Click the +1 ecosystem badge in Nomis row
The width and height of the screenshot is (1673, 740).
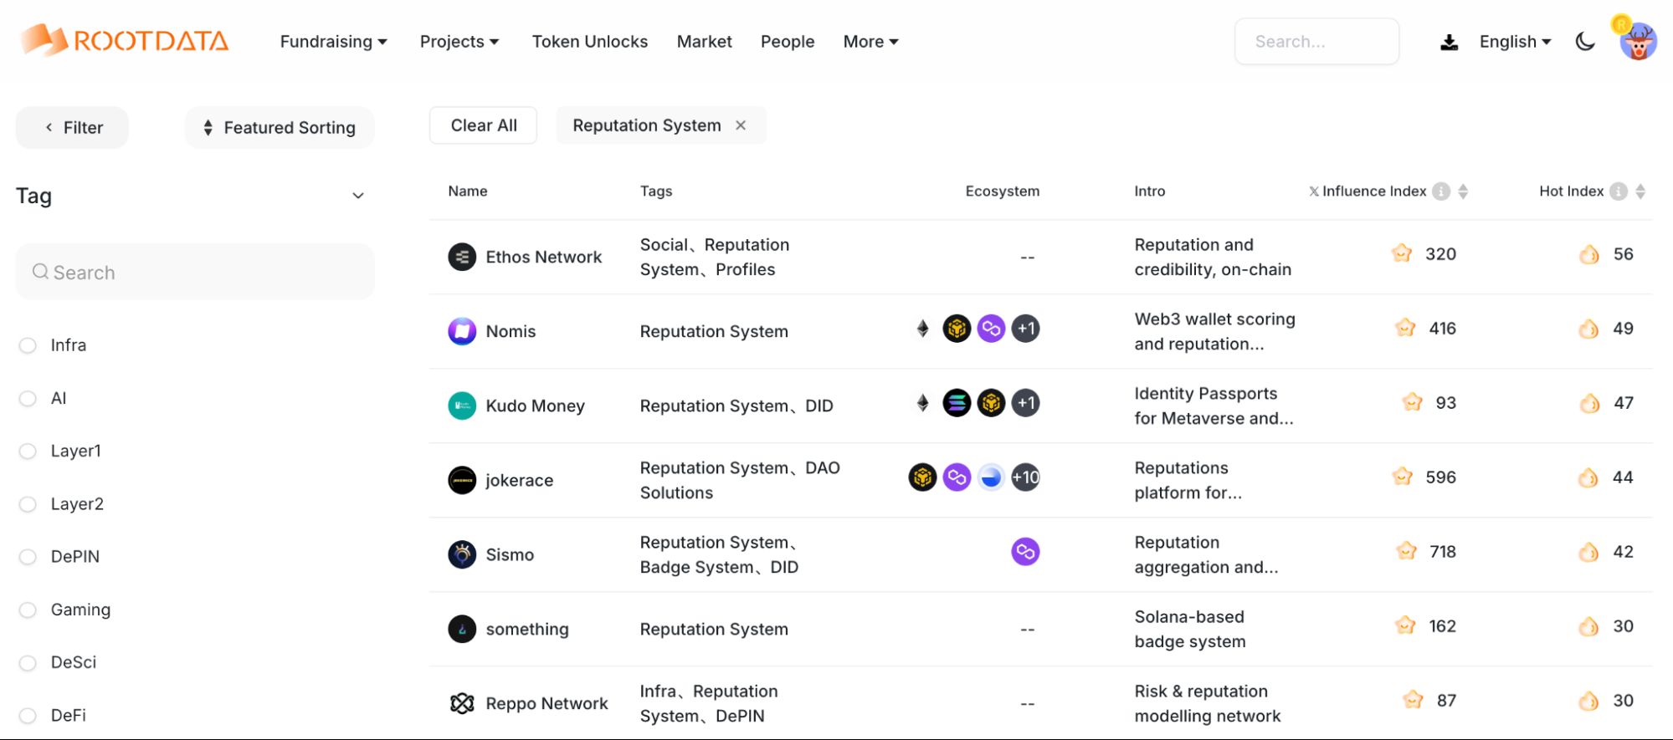[x=1025, y=329]
